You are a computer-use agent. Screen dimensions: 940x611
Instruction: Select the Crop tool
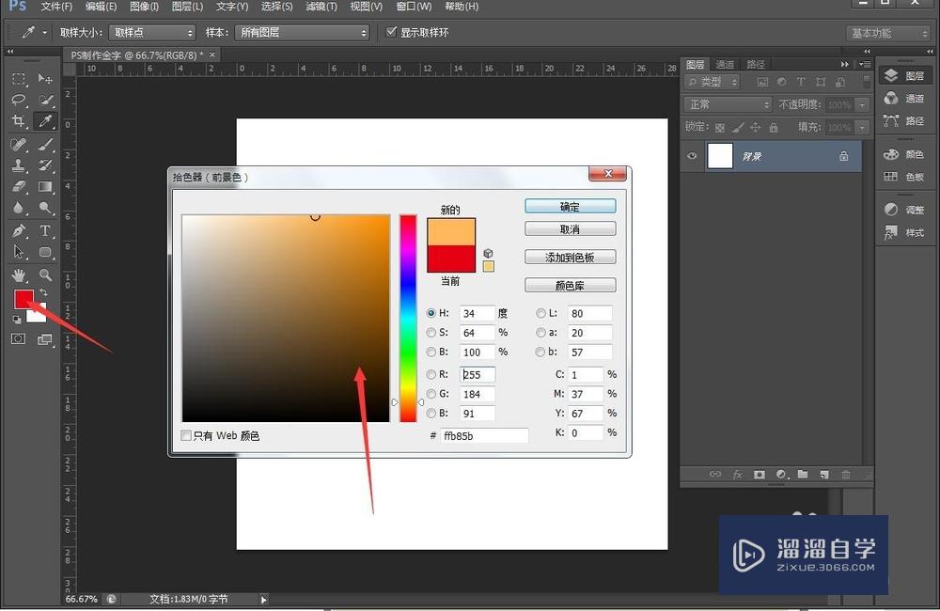18,121
